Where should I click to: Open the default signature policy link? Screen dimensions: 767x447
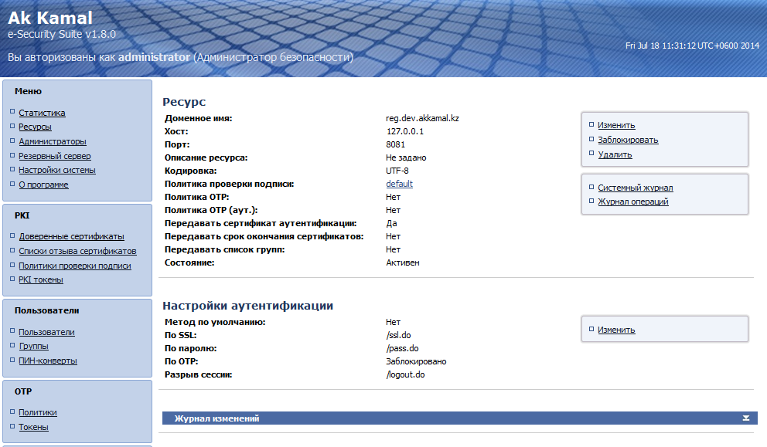click(x=399, y=184)
